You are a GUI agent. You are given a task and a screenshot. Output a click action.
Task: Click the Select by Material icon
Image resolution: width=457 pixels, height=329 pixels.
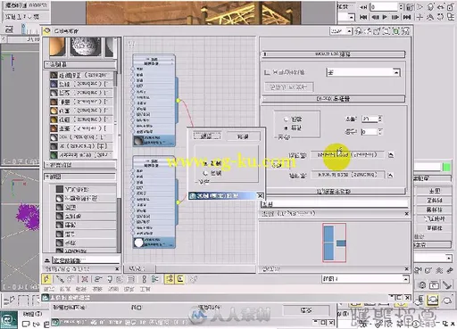pos(194,279)
